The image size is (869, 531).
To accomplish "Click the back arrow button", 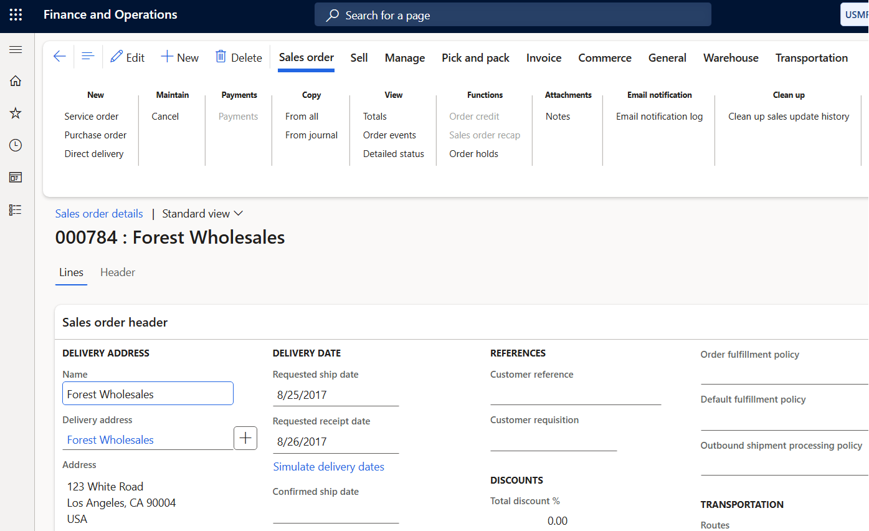I will click(x=59, y=57).
